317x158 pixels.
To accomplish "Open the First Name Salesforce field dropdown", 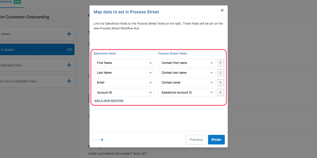I will point(124,63).
